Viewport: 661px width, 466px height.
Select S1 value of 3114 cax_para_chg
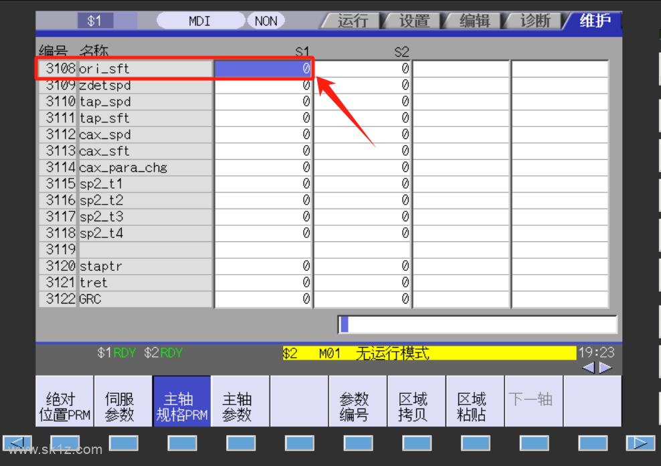[263, 167]
